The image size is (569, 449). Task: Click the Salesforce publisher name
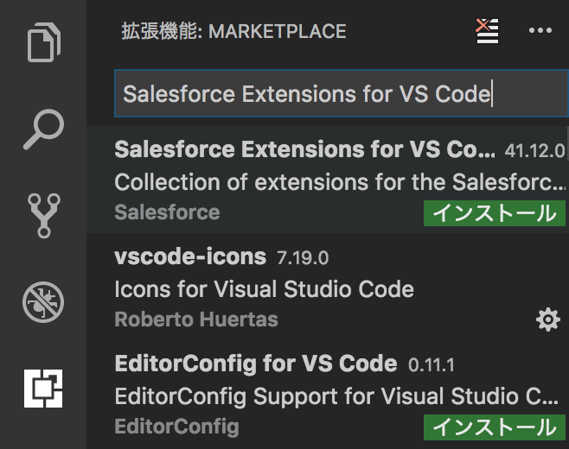(x=167, y=212)
